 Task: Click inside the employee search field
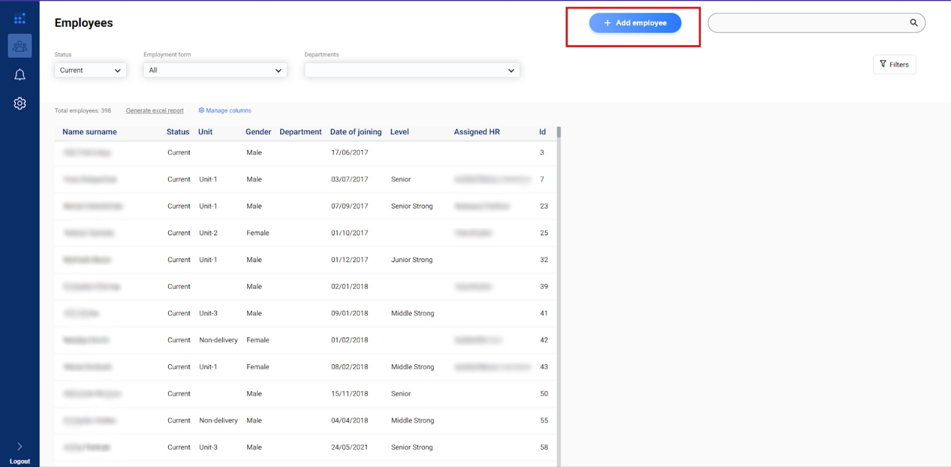click(808, 23)
